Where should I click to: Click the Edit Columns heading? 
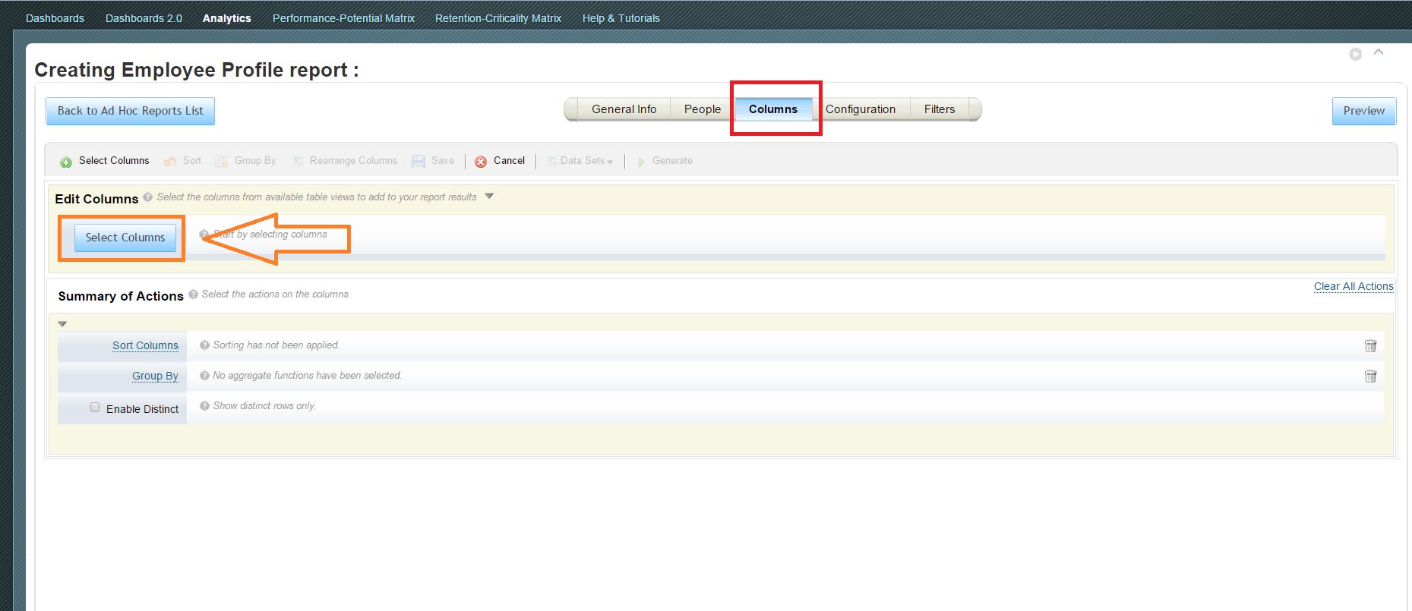(x=96, y=199)
